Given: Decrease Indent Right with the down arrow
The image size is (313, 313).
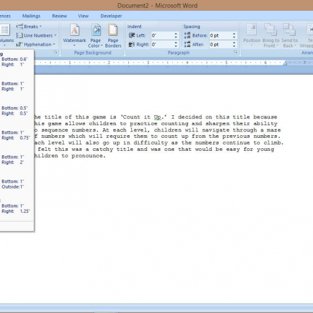Looking at the screenshot, I should [176, 46].
